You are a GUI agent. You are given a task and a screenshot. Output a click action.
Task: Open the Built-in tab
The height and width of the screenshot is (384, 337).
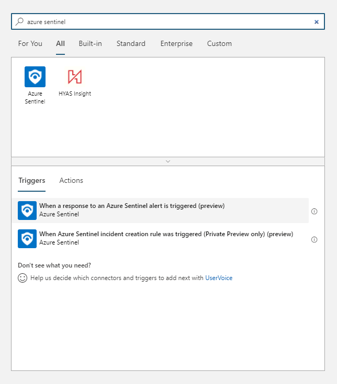click(90, 43)
